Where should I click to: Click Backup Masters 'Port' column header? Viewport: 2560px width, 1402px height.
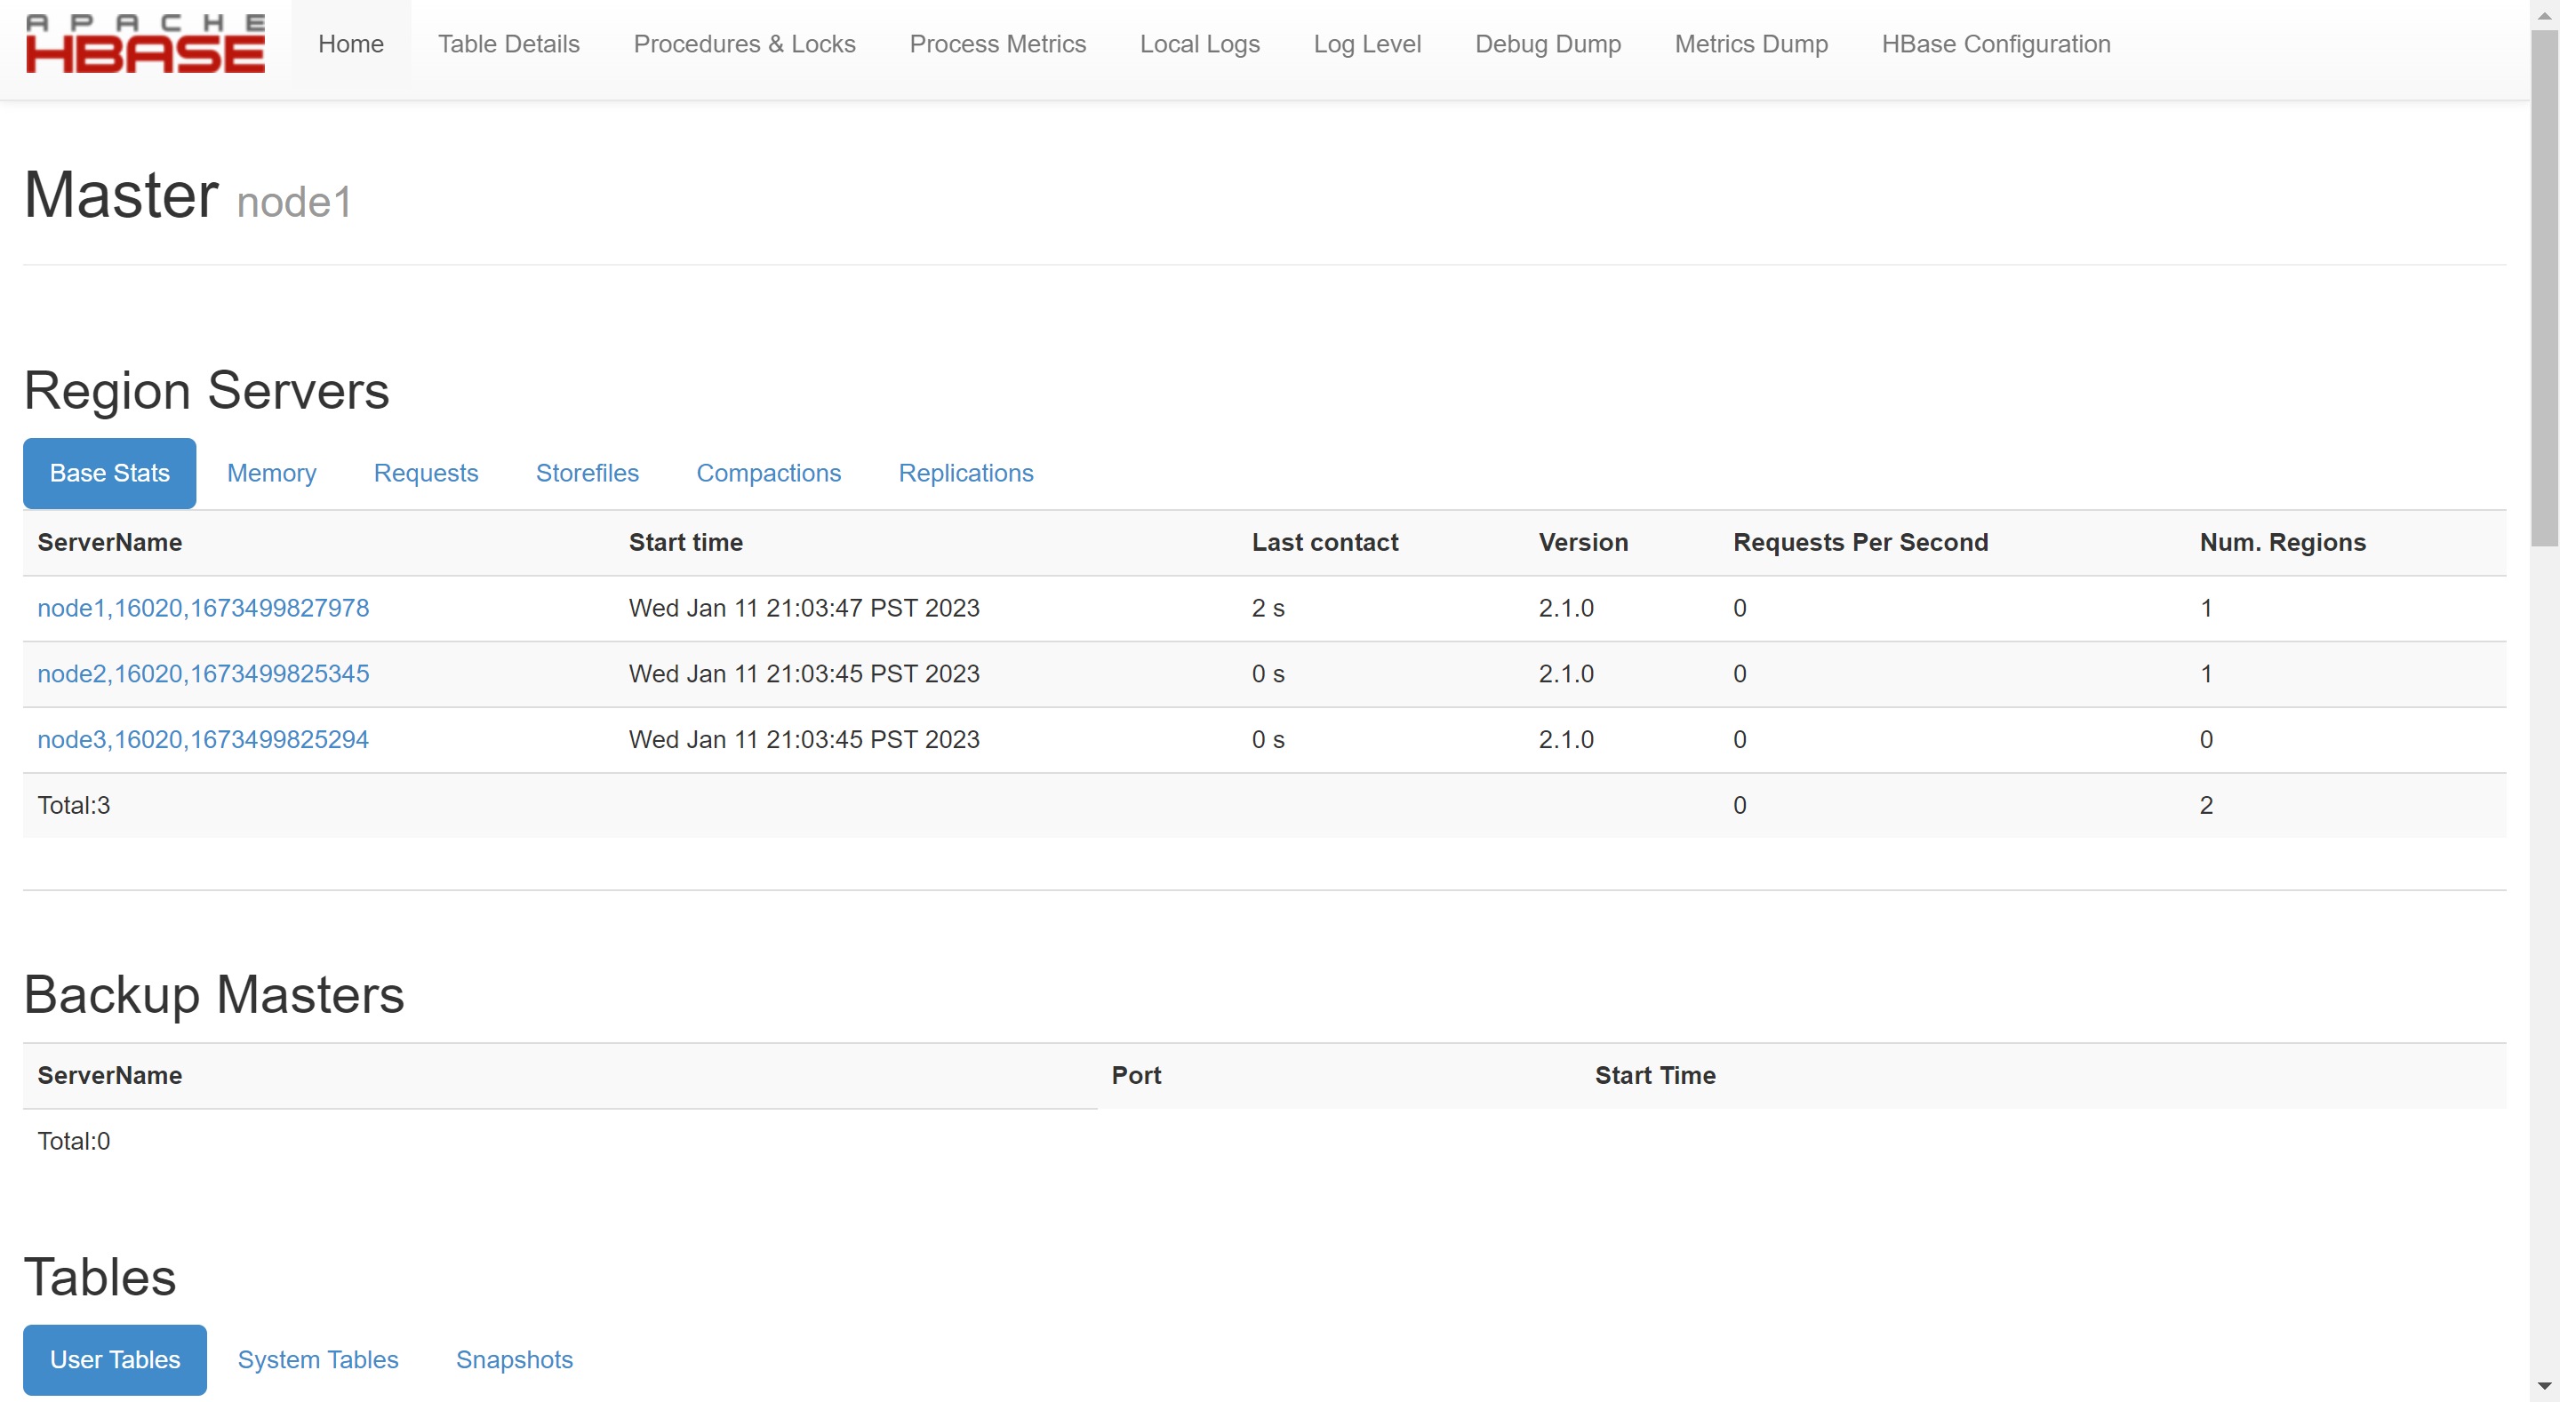1136,1075
